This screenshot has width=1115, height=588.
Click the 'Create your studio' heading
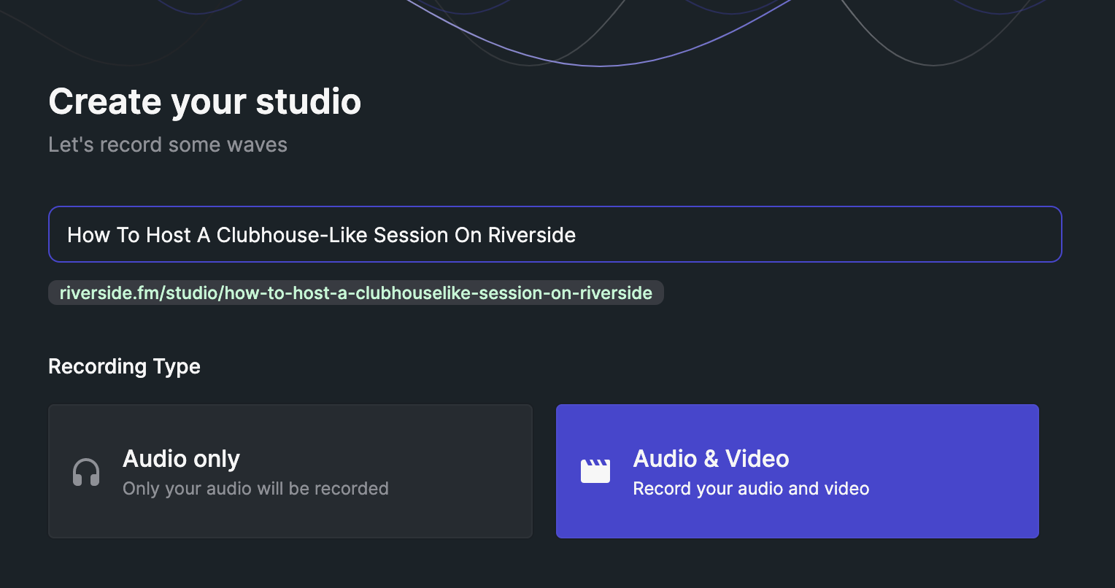pos(205,101)
